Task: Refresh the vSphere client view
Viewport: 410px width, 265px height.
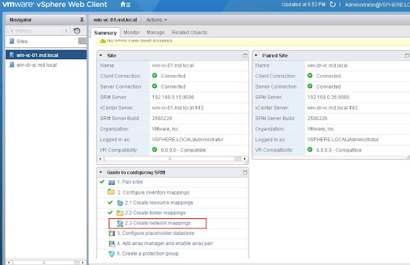Action: 332,4
